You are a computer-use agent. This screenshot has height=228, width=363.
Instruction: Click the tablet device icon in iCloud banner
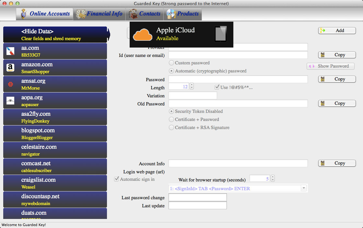tap(220, 34)
